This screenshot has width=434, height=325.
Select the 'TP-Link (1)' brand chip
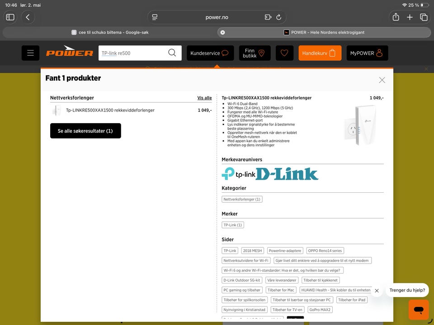[x=233, y=225]
